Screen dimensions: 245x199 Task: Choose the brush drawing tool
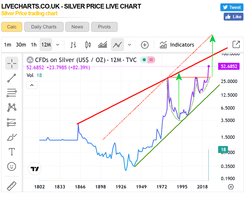click(12, 137)
